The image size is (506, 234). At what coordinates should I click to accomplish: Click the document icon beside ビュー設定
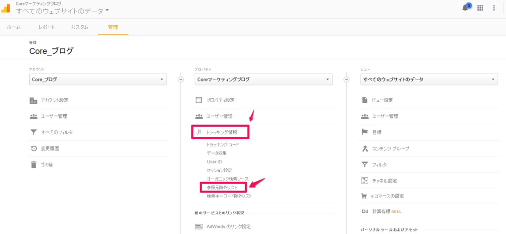(x=365, y=100)
